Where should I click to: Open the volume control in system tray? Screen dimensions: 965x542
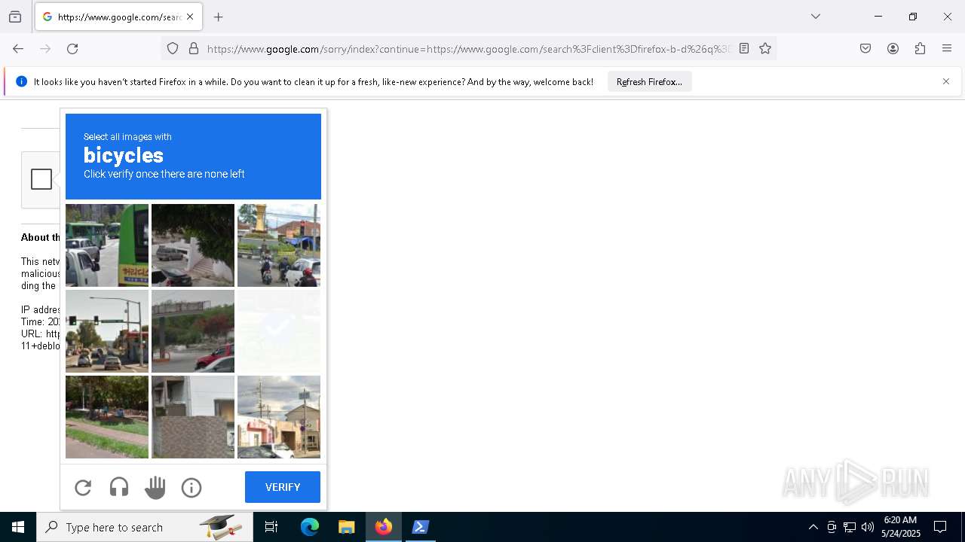pyautogui.click(x=868, y=527)
